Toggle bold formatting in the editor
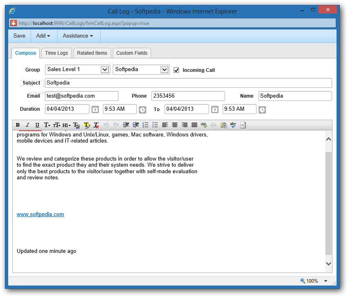The image size is (348, 297). pyautogui.click(x=18, y=125)
